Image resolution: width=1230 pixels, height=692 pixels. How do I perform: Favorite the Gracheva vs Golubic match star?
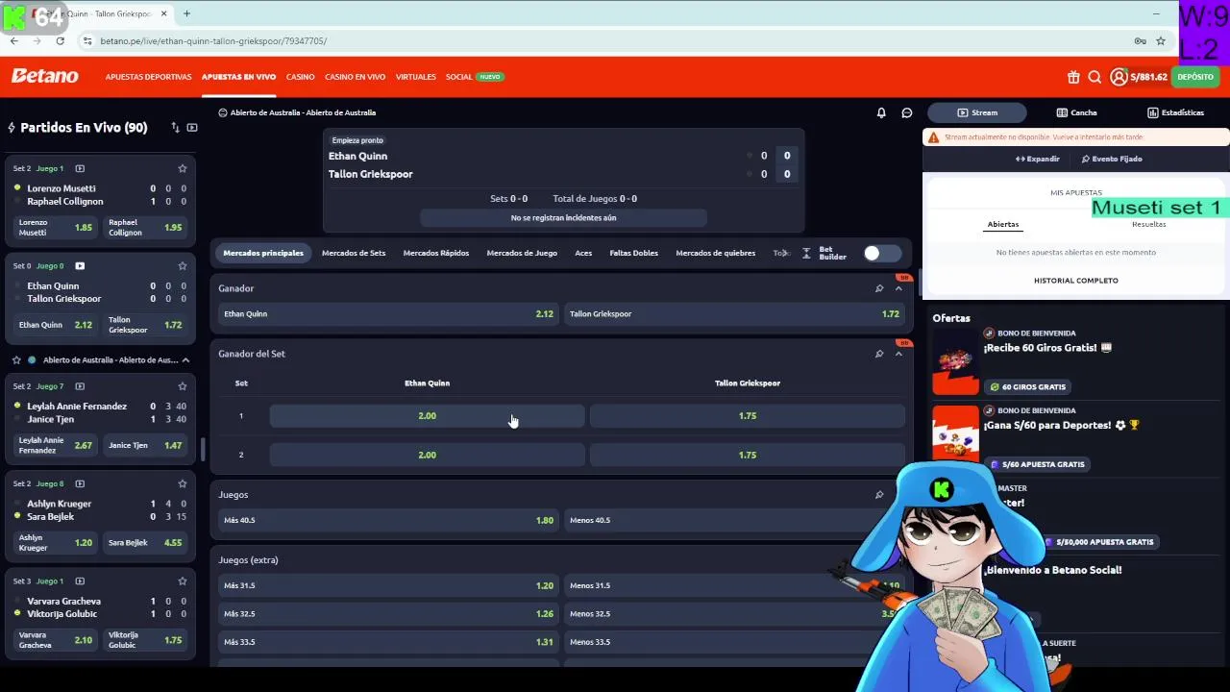click(x=183, y=581)
